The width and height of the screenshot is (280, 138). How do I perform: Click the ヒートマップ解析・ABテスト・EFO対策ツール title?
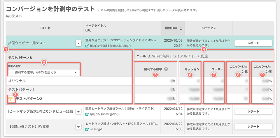[x=122, y=123]
